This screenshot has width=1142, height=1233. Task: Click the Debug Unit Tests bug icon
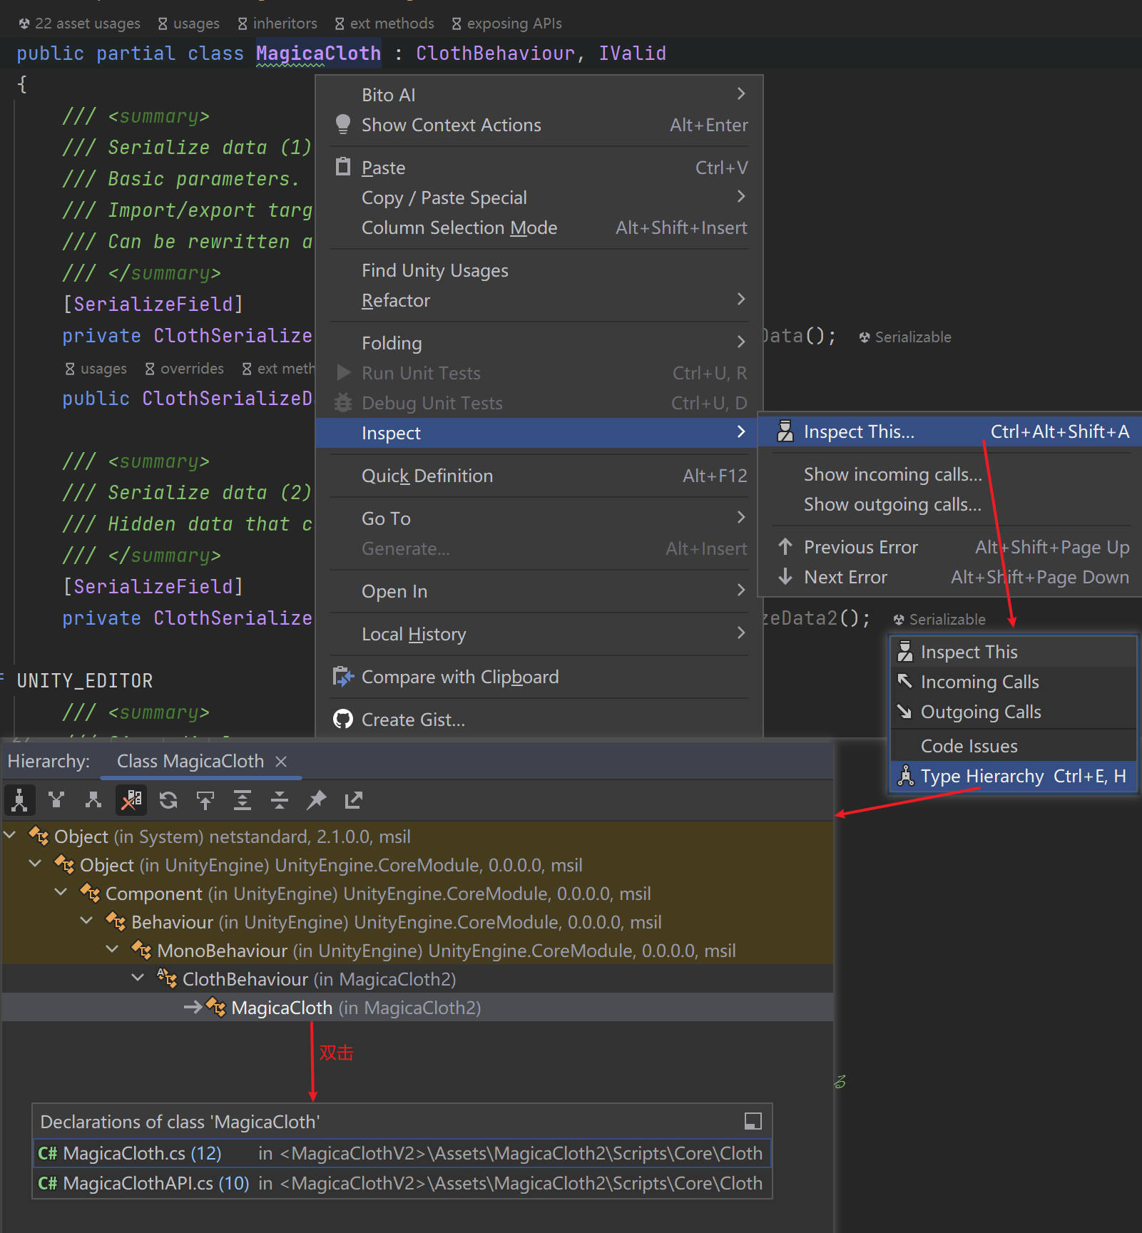click(x=343, y=403)
